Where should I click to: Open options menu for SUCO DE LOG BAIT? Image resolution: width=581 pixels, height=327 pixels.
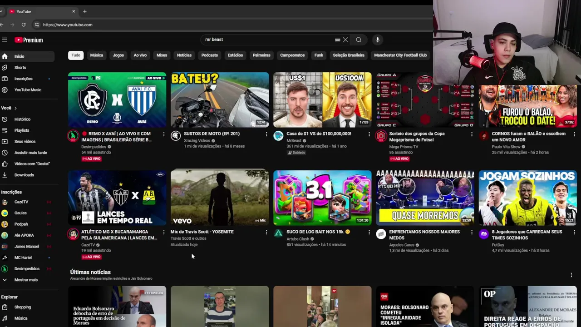369,233
